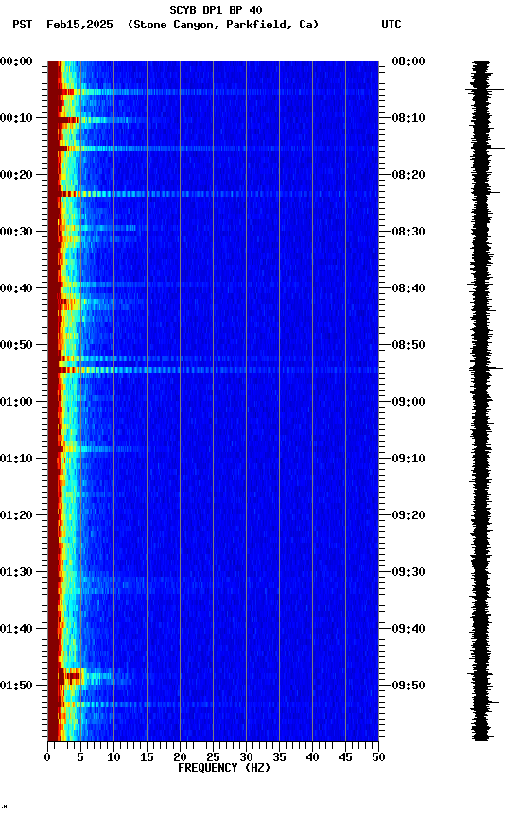
Task: Click the "FREQUENCY (HZ)" axis label
Action: pos(224,768)
